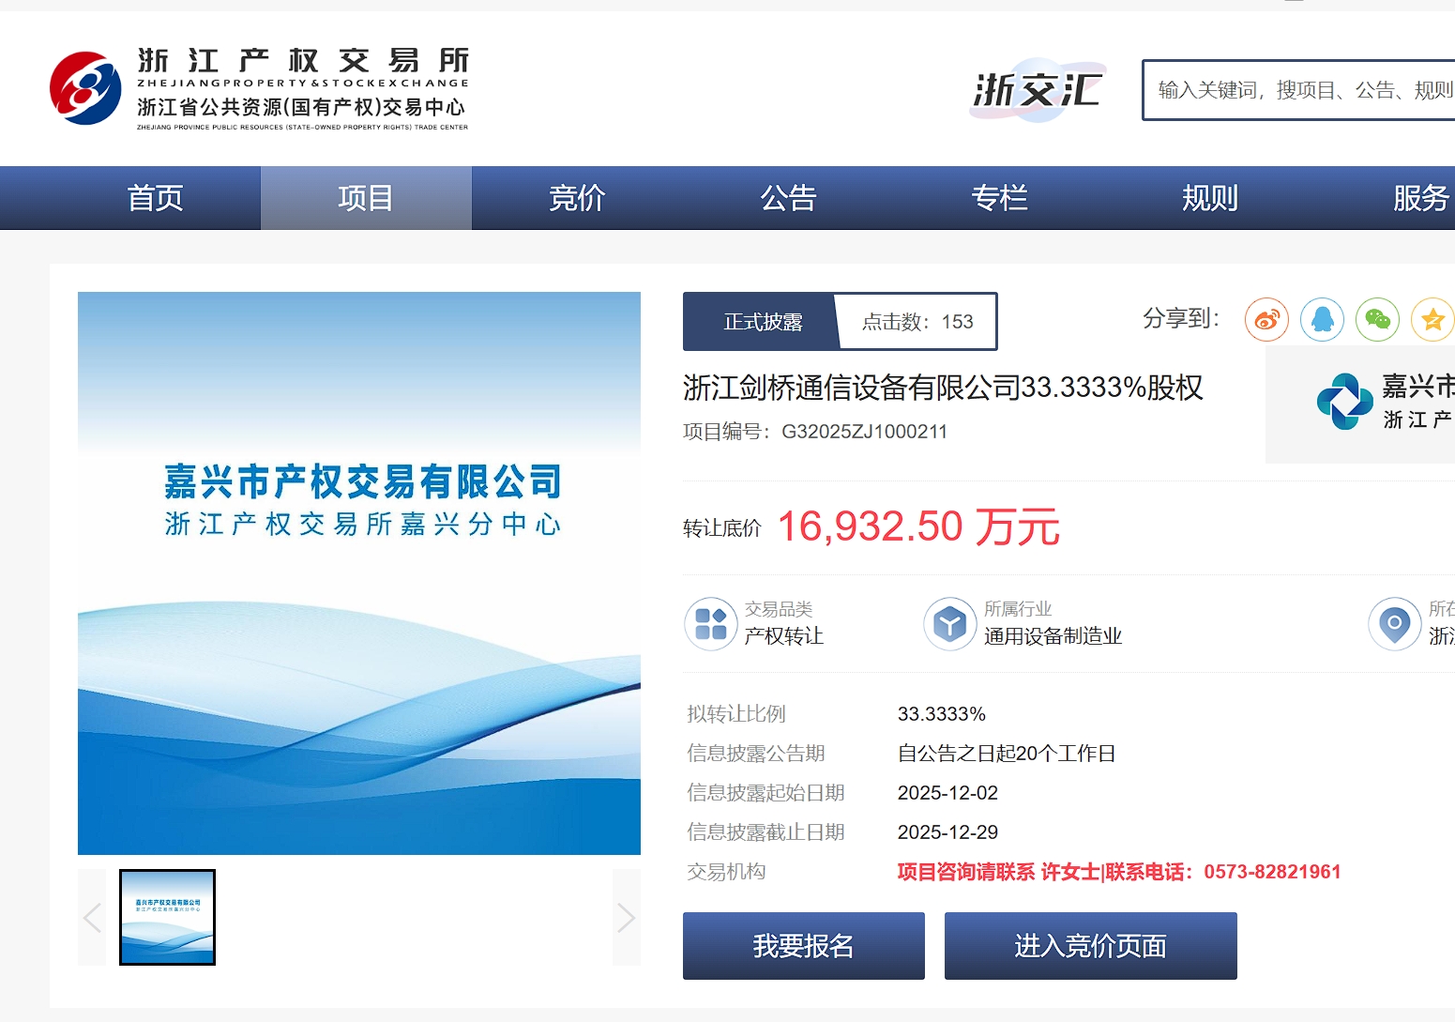This screenshot has height=1022, width=1455.
Task: Share to Weibo icon
Action: click(x=1266, y=320)
